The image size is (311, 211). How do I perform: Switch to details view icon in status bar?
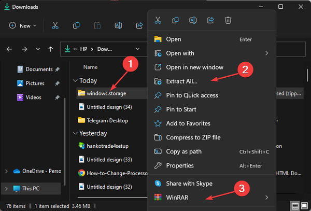coord(295,206)
